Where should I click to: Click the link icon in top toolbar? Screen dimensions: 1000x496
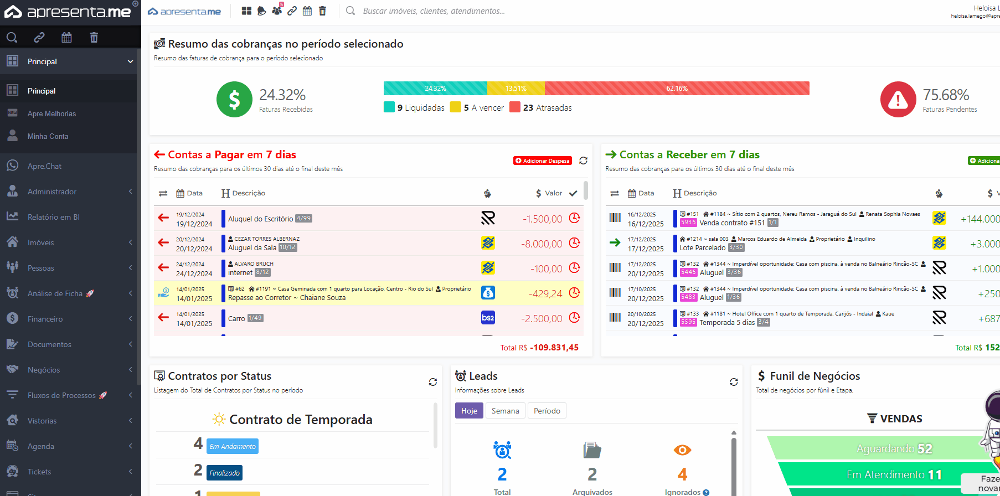292,11
